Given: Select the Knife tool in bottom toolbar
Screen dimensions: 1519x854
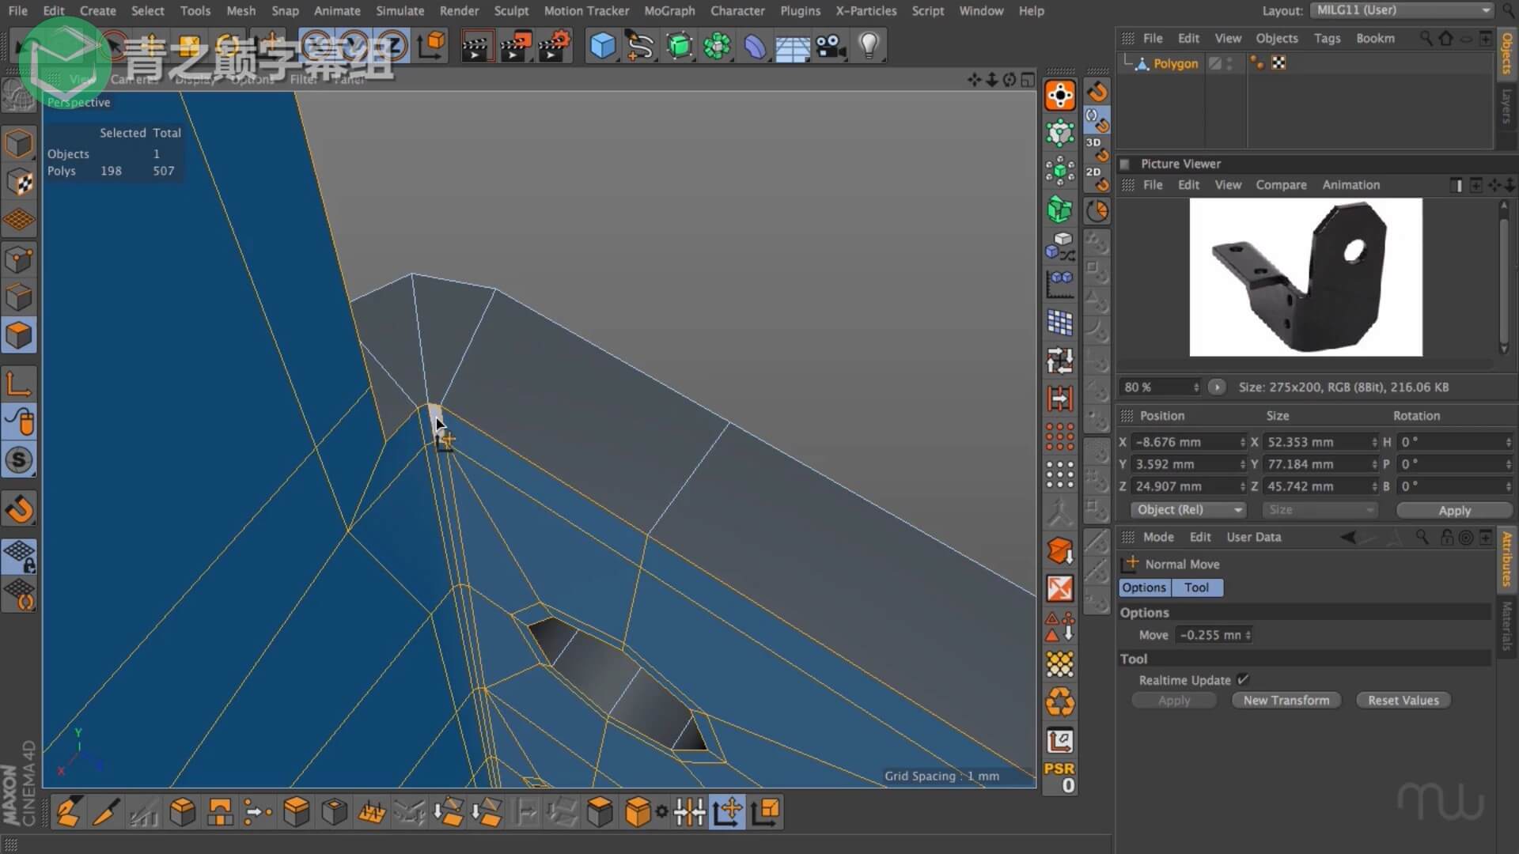Looking at the screenshot, I should click(106, 812).
